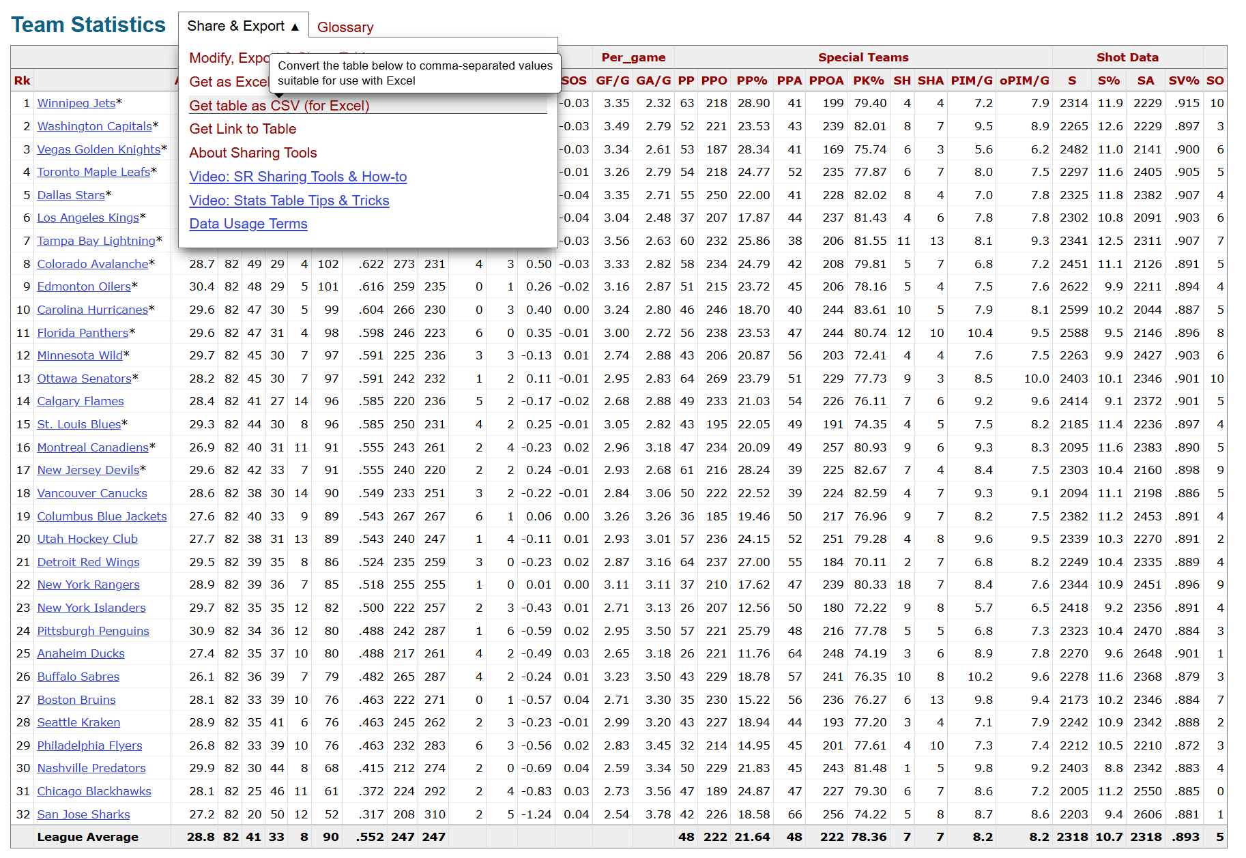
Task: Open Los Angeles Kings team page
Action: (87, 218)
